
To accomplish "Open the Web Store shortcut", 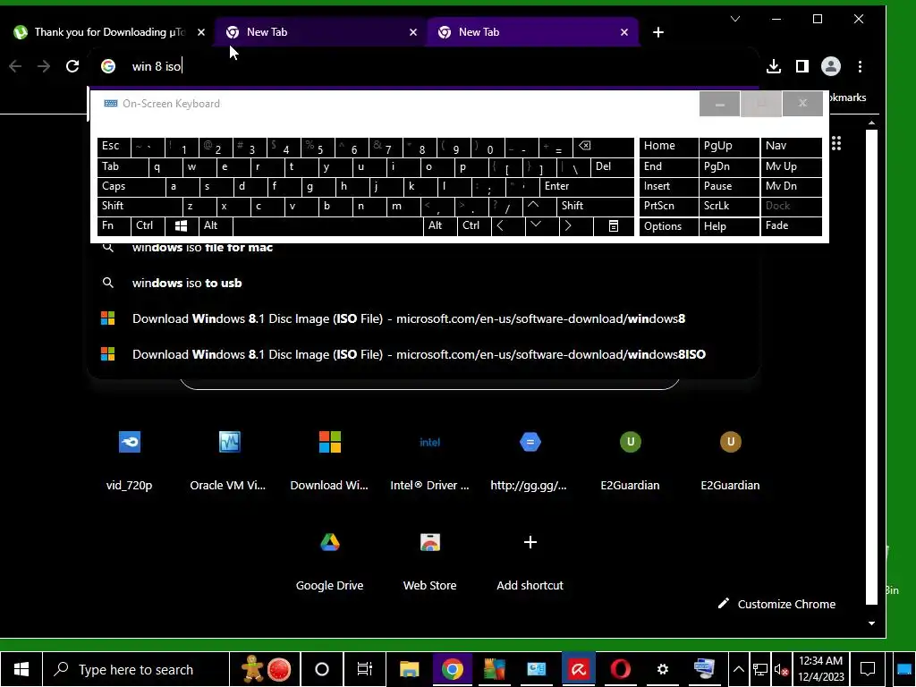I will click(430, 560).
